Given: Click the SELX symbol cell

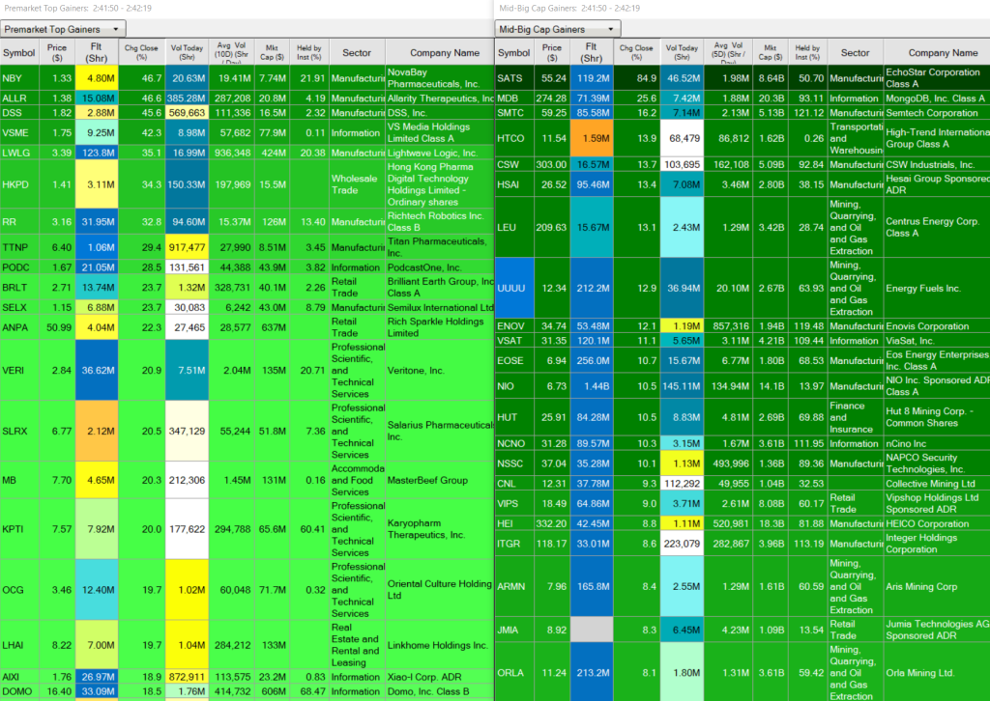Looking at the screenshot, I should point(19,308).
